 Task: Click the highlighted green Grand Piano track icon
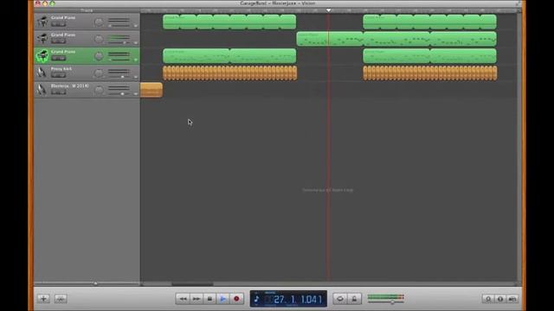[42, 55]
